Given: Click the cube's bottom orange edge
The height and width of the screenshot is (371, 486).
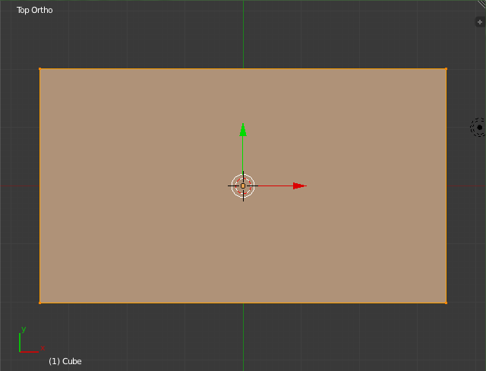Looking at the screenshot, I should [152, 303].
